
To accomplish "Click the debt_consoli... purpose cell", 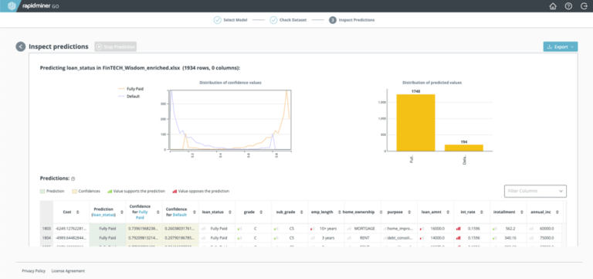I will [x=399, y=238].
